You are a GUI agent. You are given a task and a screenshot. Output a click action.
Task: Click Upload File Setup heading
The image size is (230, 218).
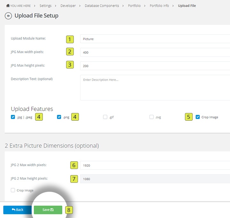(x=36, y=16)
